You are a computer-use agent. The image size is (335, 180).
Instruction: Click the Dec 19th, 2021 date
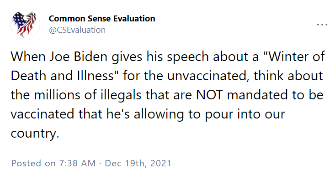pyautogui.click(x=138, y=164)
